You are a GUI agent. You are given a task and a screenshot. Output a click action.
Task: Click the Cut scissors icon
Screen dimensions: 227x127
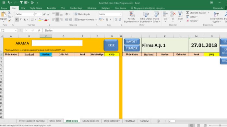(x=9, y=13)
